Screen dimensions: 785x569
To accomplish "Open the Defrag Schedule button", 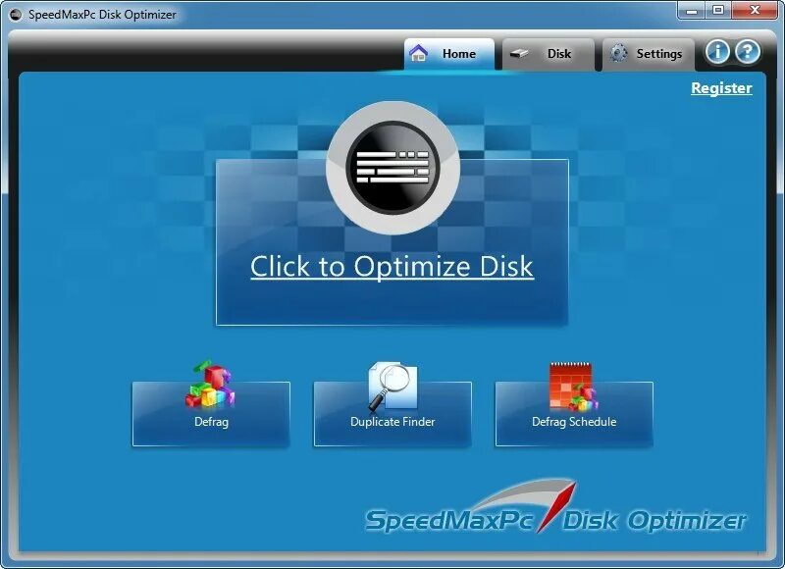I will click(x=574, y=414).
